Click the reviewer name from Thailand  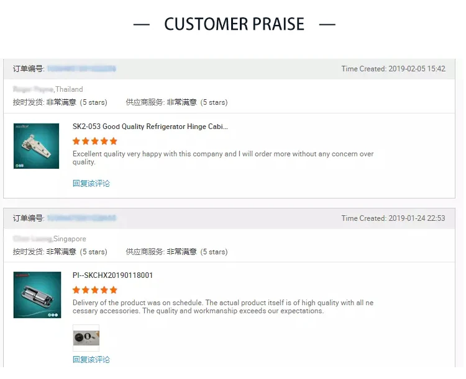click(x=33, y=89)
